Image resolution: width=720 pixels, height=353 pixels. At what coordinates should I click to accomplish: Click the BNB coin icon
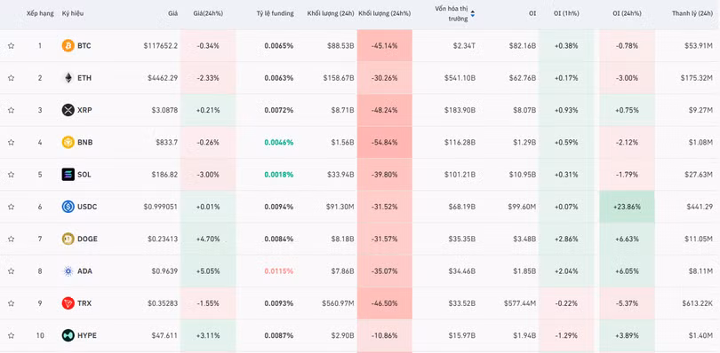coord(68,142)
